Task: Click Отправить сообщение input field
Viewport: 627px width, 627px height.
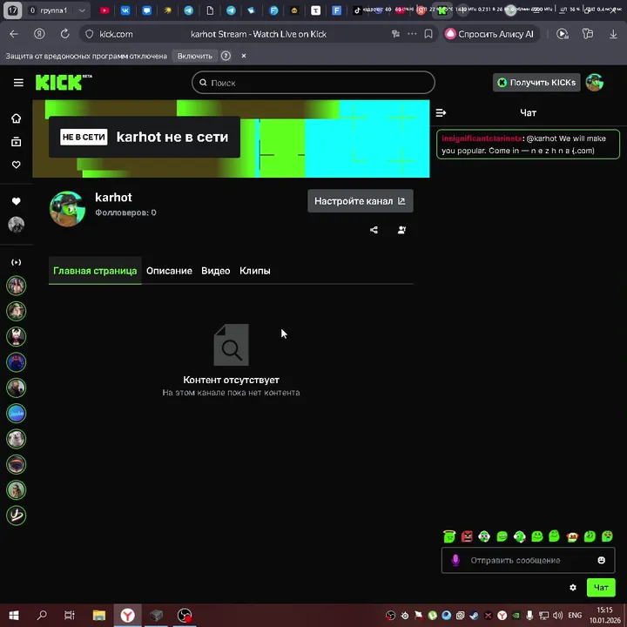Action: tap(528, 560)
